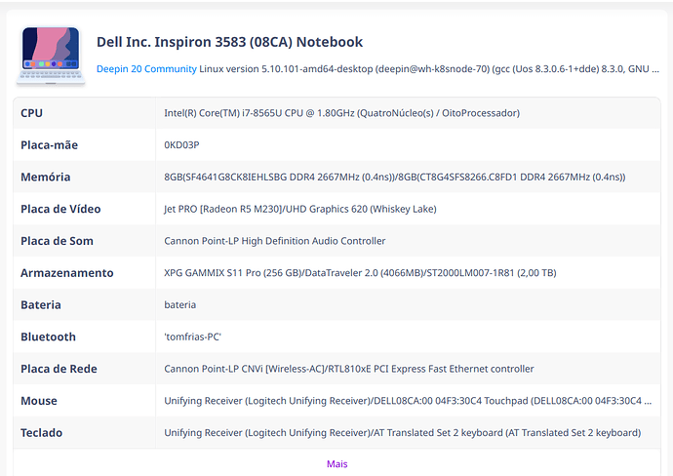
Task: Click the Deepin laptop thumbnail icon
Action: [51, 56]
